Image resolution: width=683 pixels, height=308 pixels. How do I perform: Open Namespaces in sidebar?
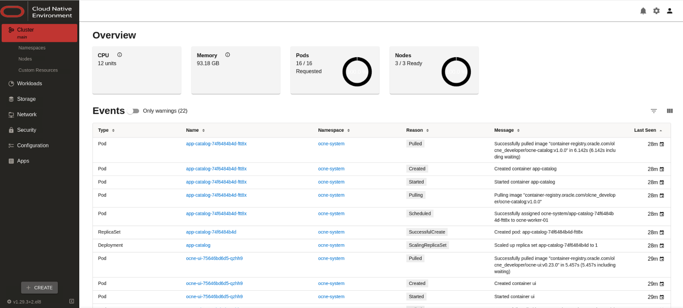pos(32,48)
